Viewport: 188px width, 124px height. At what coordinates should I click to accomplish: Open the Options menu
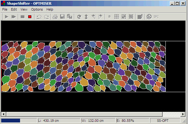[x=37, y=9]
